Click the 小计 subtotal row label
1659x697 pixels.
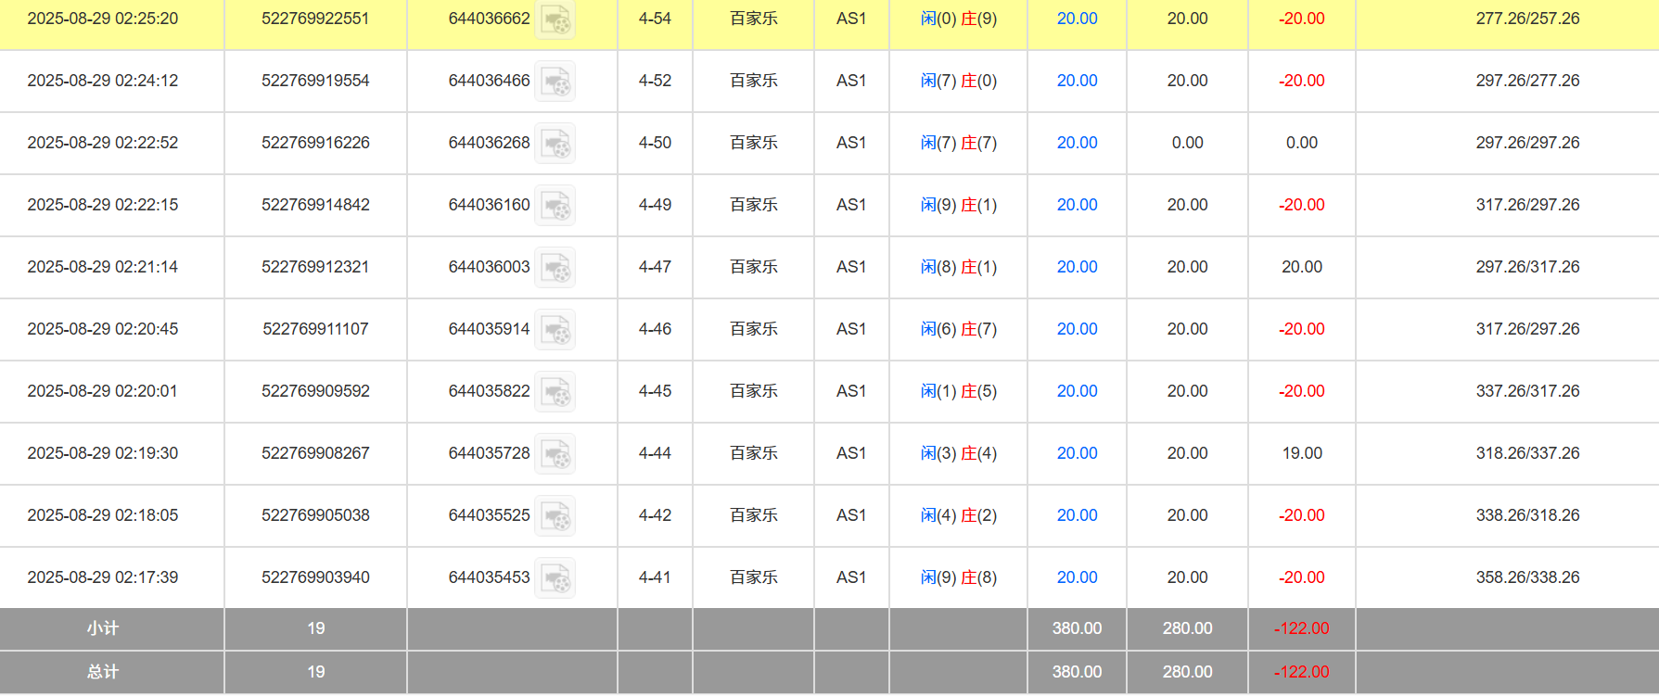103,628
